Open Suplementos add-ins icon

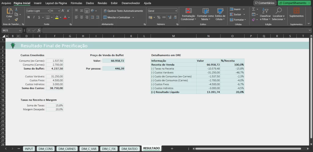pos(296,11)
